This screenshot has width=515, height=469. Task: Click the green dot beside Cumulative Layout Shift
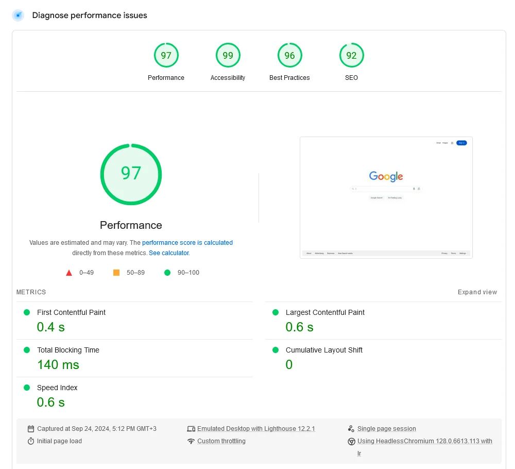(274, 350)
